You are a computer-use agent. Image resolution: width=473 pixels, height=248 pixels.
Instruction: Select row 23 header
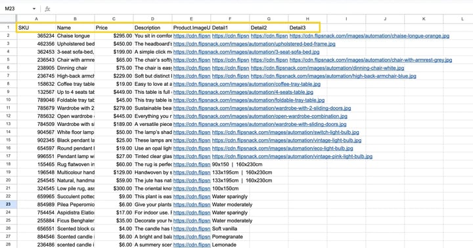(8, 204)
